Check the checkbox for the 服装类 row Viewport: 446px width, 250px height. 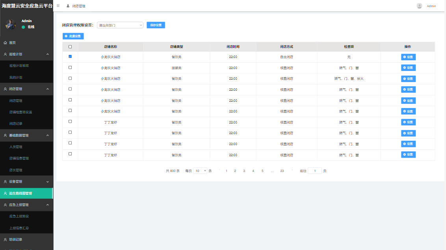[x=70, y=67]
